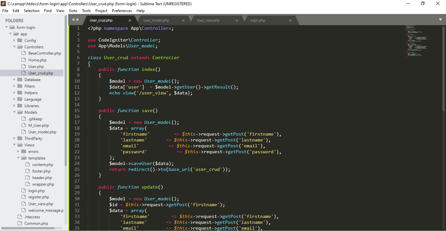Screen dimensions: 446x231
Task: Open the Preferences menu
Action: (122, 11)
